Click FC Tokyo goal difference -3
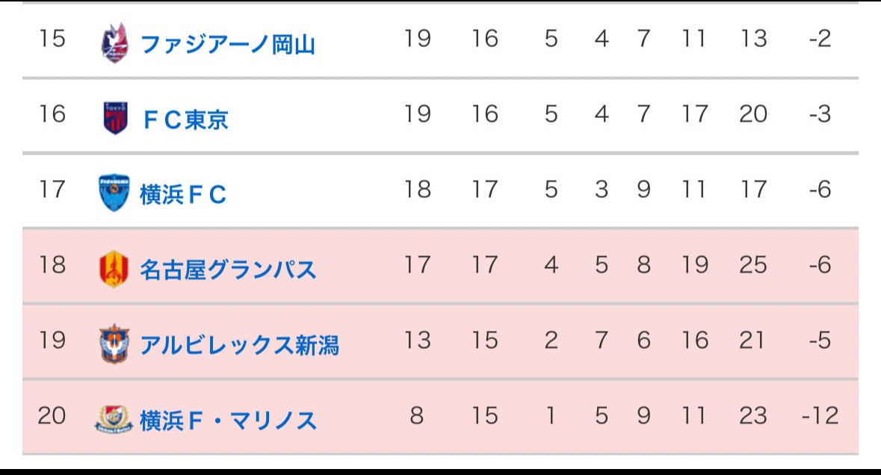Screen dimensions: 881x475 820,114
